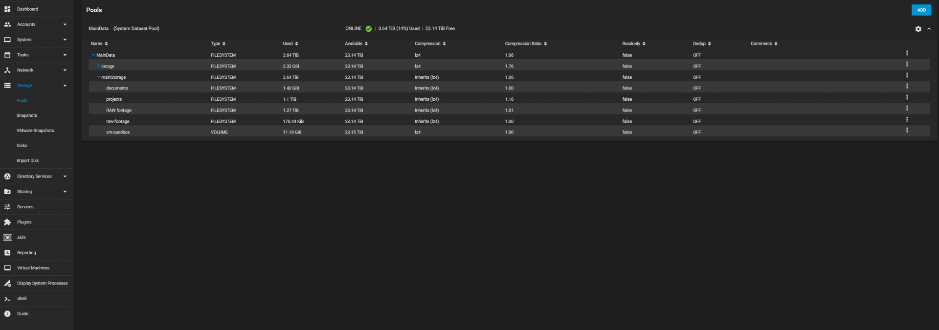This screenshot has width=939, height=330.
Task: Open actions menu for vm-sandbox row
Action: [x=907, y=130]
